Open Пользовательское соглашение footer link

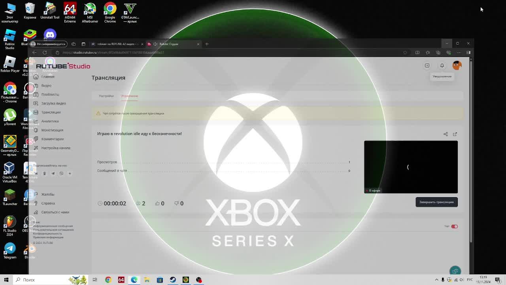pos(53,230)
